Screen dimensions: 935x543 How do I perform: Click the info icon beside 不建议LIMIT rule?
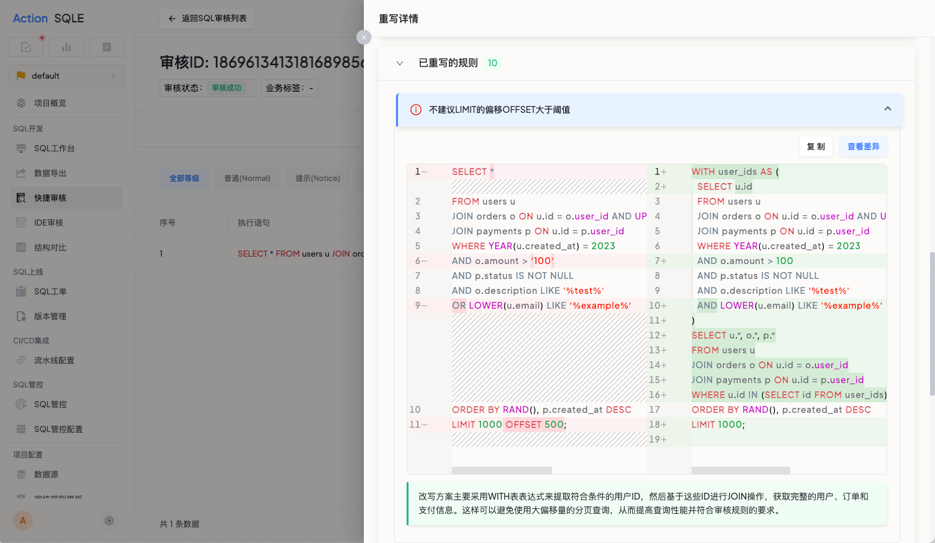pos(416,110)
